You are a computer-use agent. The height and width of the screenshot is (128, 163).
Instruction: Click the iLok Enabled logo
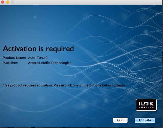tap(146, 105)
